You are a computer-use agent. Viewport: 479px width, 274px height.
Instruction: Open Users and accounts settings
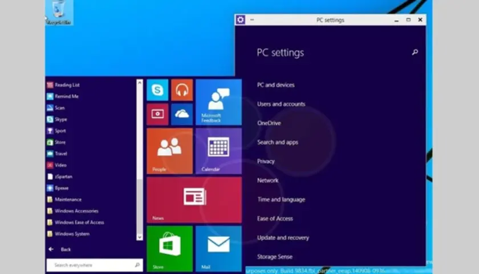(x=281, y=104)
